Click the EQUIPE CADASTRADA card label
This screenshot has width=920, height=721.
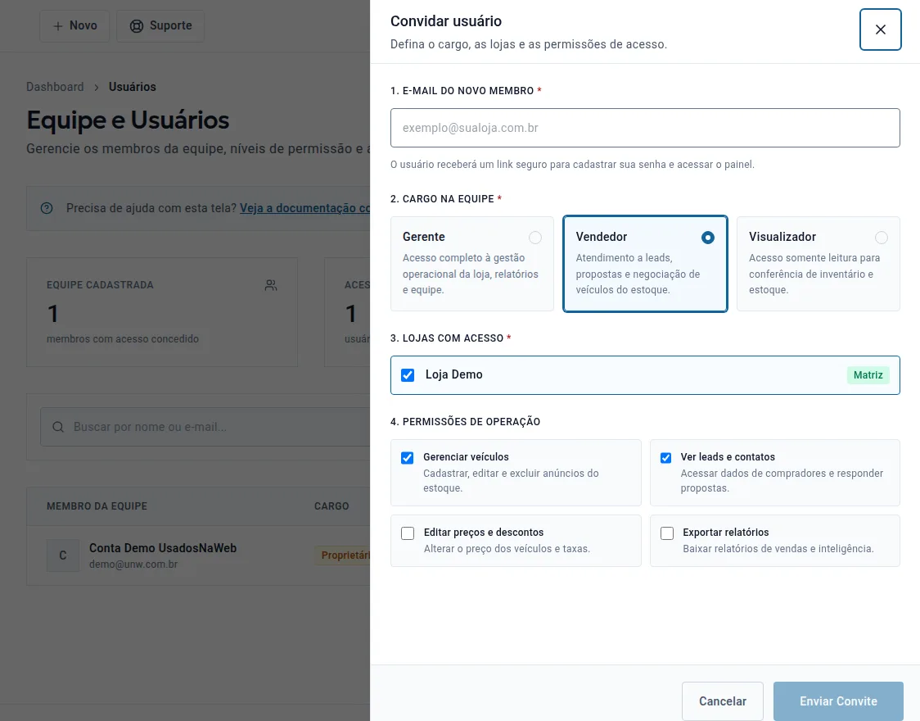pos(100,285)
